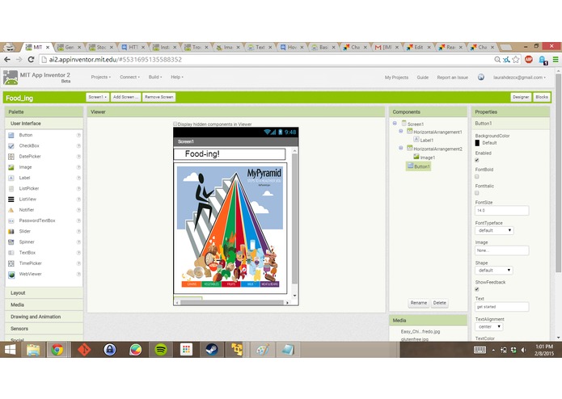This screenshot has width=562, height=399.
Task: Open the My Projects link
Action: (396, 78)
